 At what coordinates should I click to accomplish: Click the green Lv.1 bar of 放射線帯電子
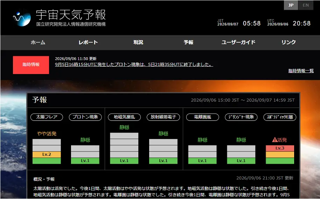(x=163, y=161)
